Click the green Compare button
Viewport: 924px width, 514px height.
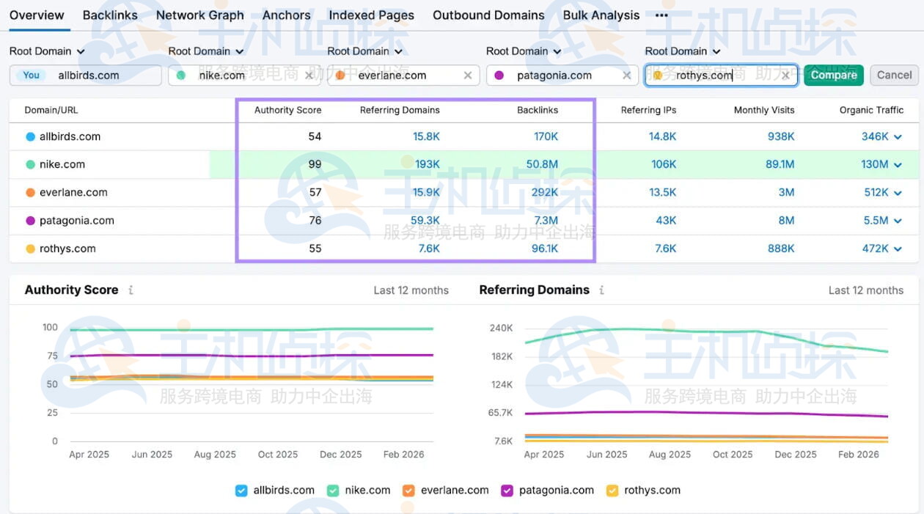tap(834, 75)
